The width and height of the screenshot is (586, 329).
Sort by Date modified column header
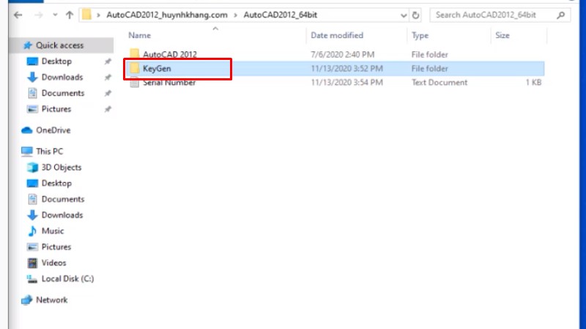pos(337,35)
